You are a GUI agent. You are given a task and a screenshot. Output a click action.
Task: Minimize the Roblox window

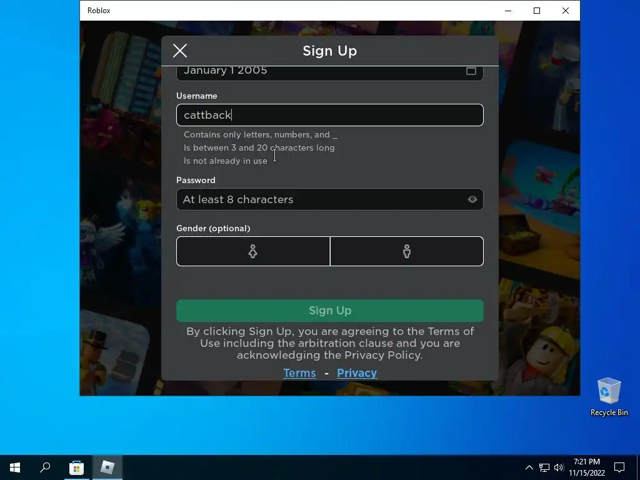coord(508,11)
